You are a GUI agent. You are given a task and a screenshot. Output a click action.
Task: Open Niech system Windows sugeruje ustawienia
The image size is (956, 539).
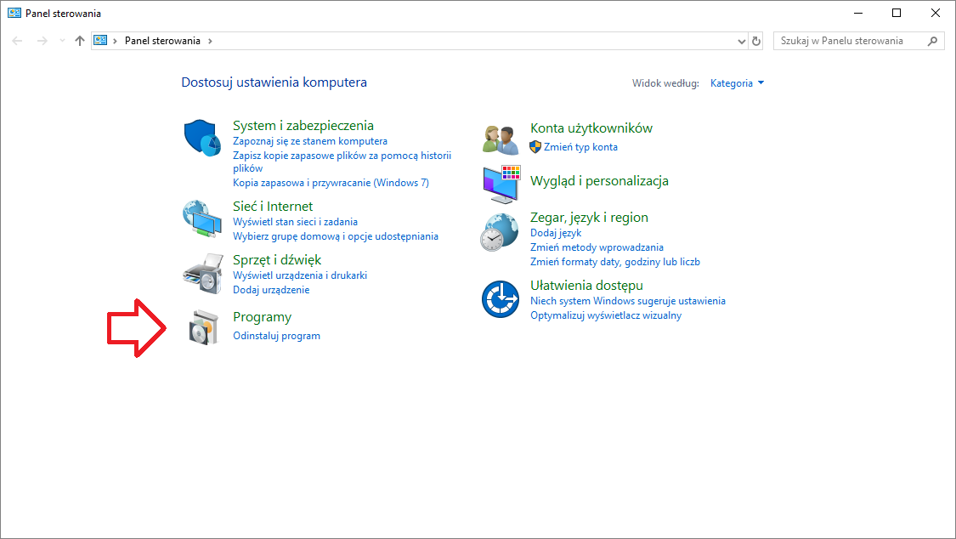pyautogui.click(x=628, y=301)
